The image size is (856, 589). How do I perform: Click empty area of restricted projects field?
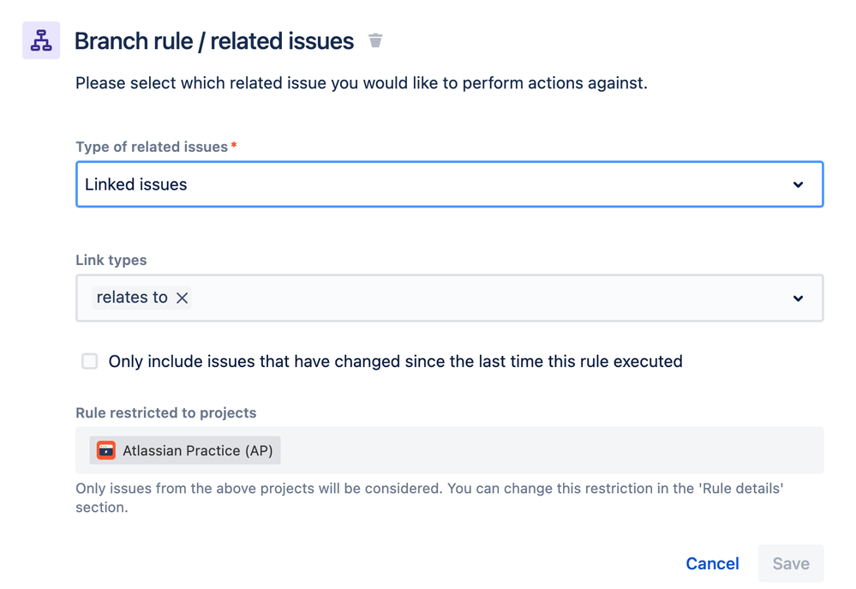click(548, 450)
